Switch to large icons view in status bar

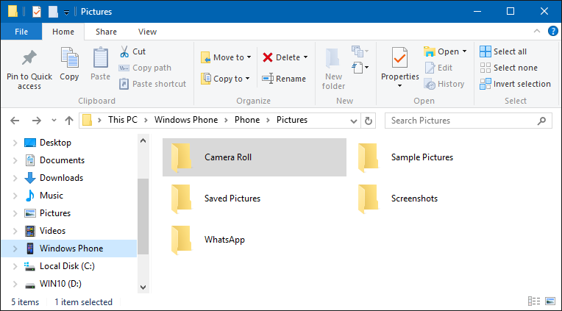click(x=549, y=301)
